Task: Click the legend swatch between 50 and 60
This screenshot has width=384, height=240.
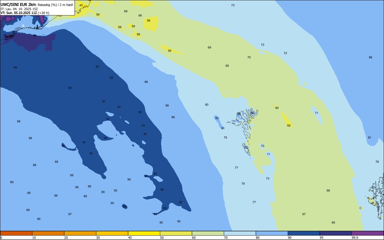Action: coord(176,233)
